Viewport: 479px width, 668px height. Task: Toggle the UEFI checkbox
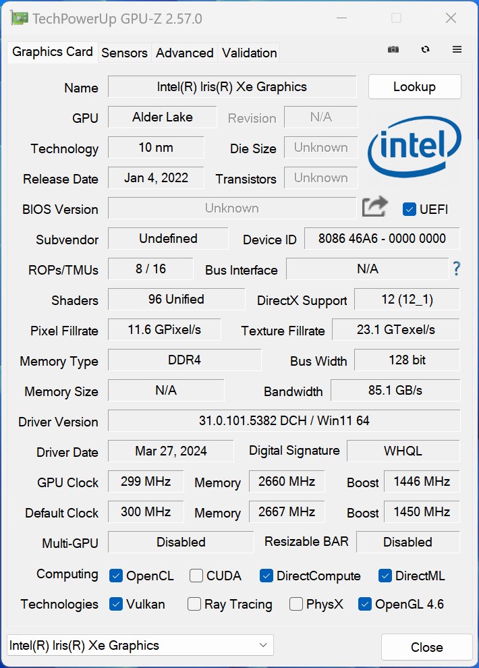coord(409,209)
